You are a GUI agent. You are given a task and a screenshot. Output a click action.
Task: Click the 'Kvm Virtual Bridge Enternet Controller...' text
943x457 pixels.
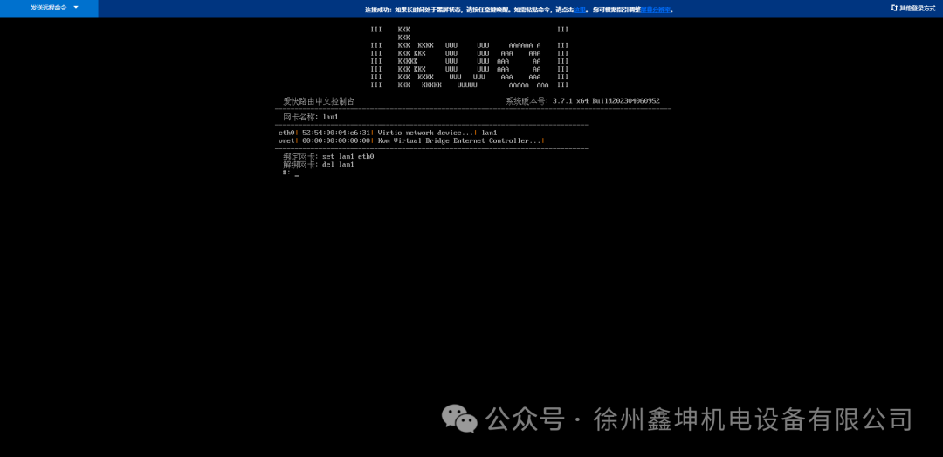(459, 140)
